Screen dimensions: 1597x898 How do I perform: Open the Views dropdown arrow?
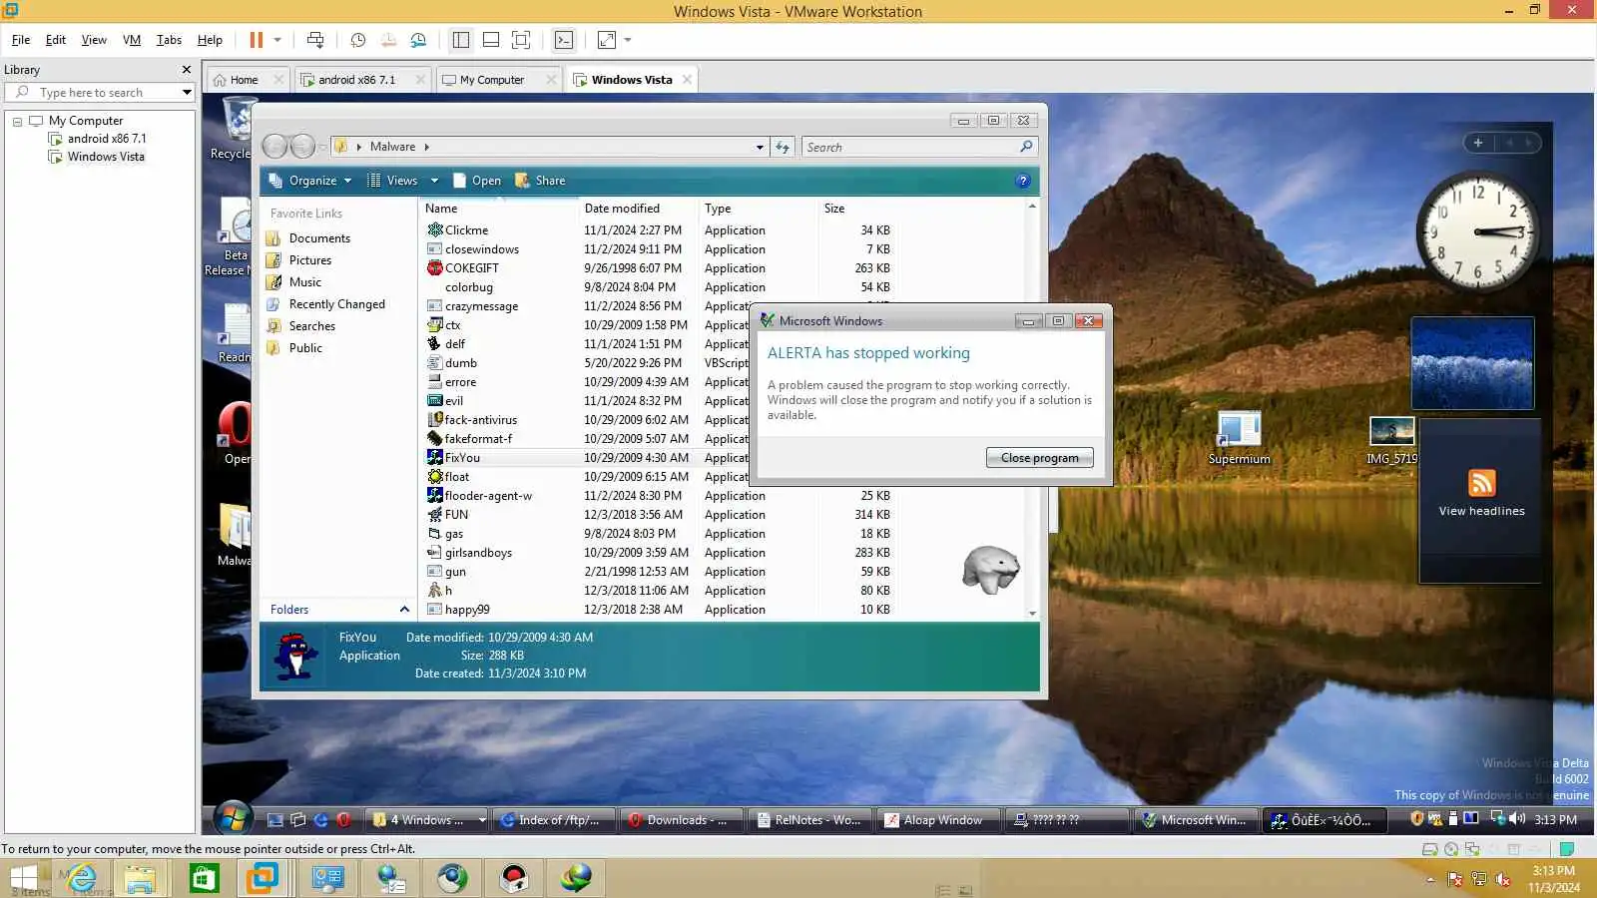[x=434, y=181]
